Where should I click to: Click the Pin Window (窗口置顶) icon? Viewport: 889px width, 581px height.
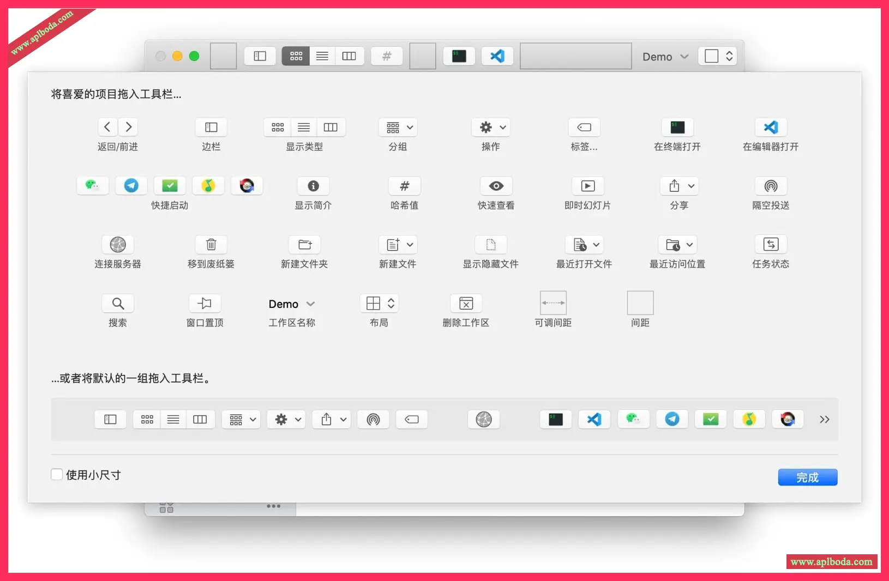(205, 304)
